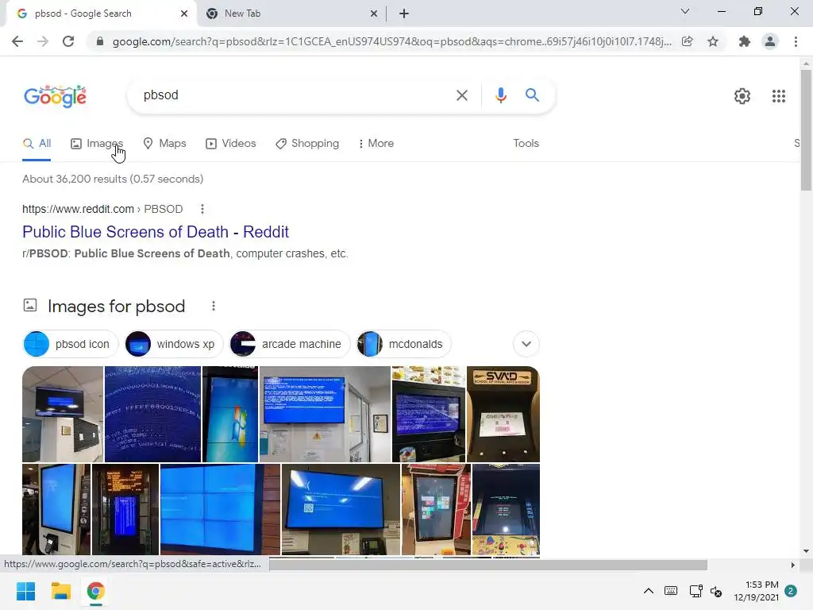This screenshot has width=813, height=610.
Task: Reload the current page
Action: [x=68, y=41]
